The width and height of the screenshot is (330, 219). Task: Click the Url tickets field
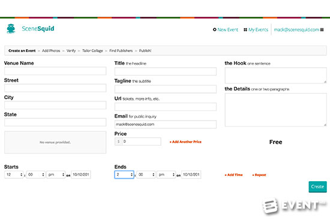pos(166,107)
